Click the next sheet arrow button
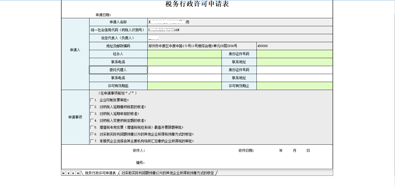This screenshot has width=395, height=186. click(x=73, y=173)
